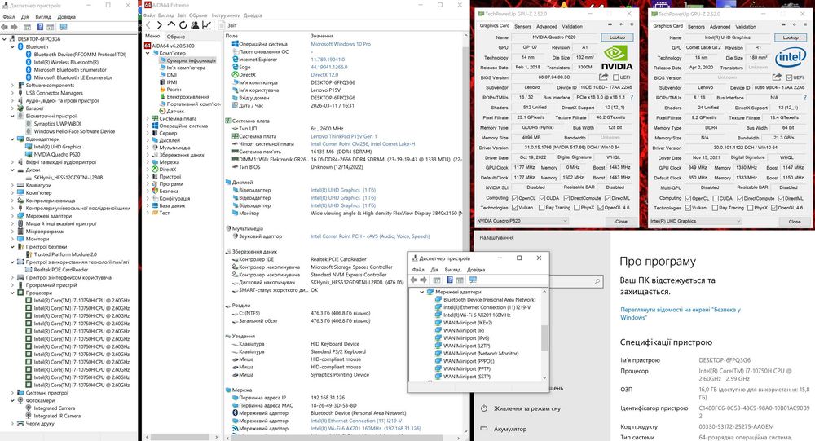
Task: Switch to Обране tab in AIDA64 sidebar
Action: click(176, 37)
